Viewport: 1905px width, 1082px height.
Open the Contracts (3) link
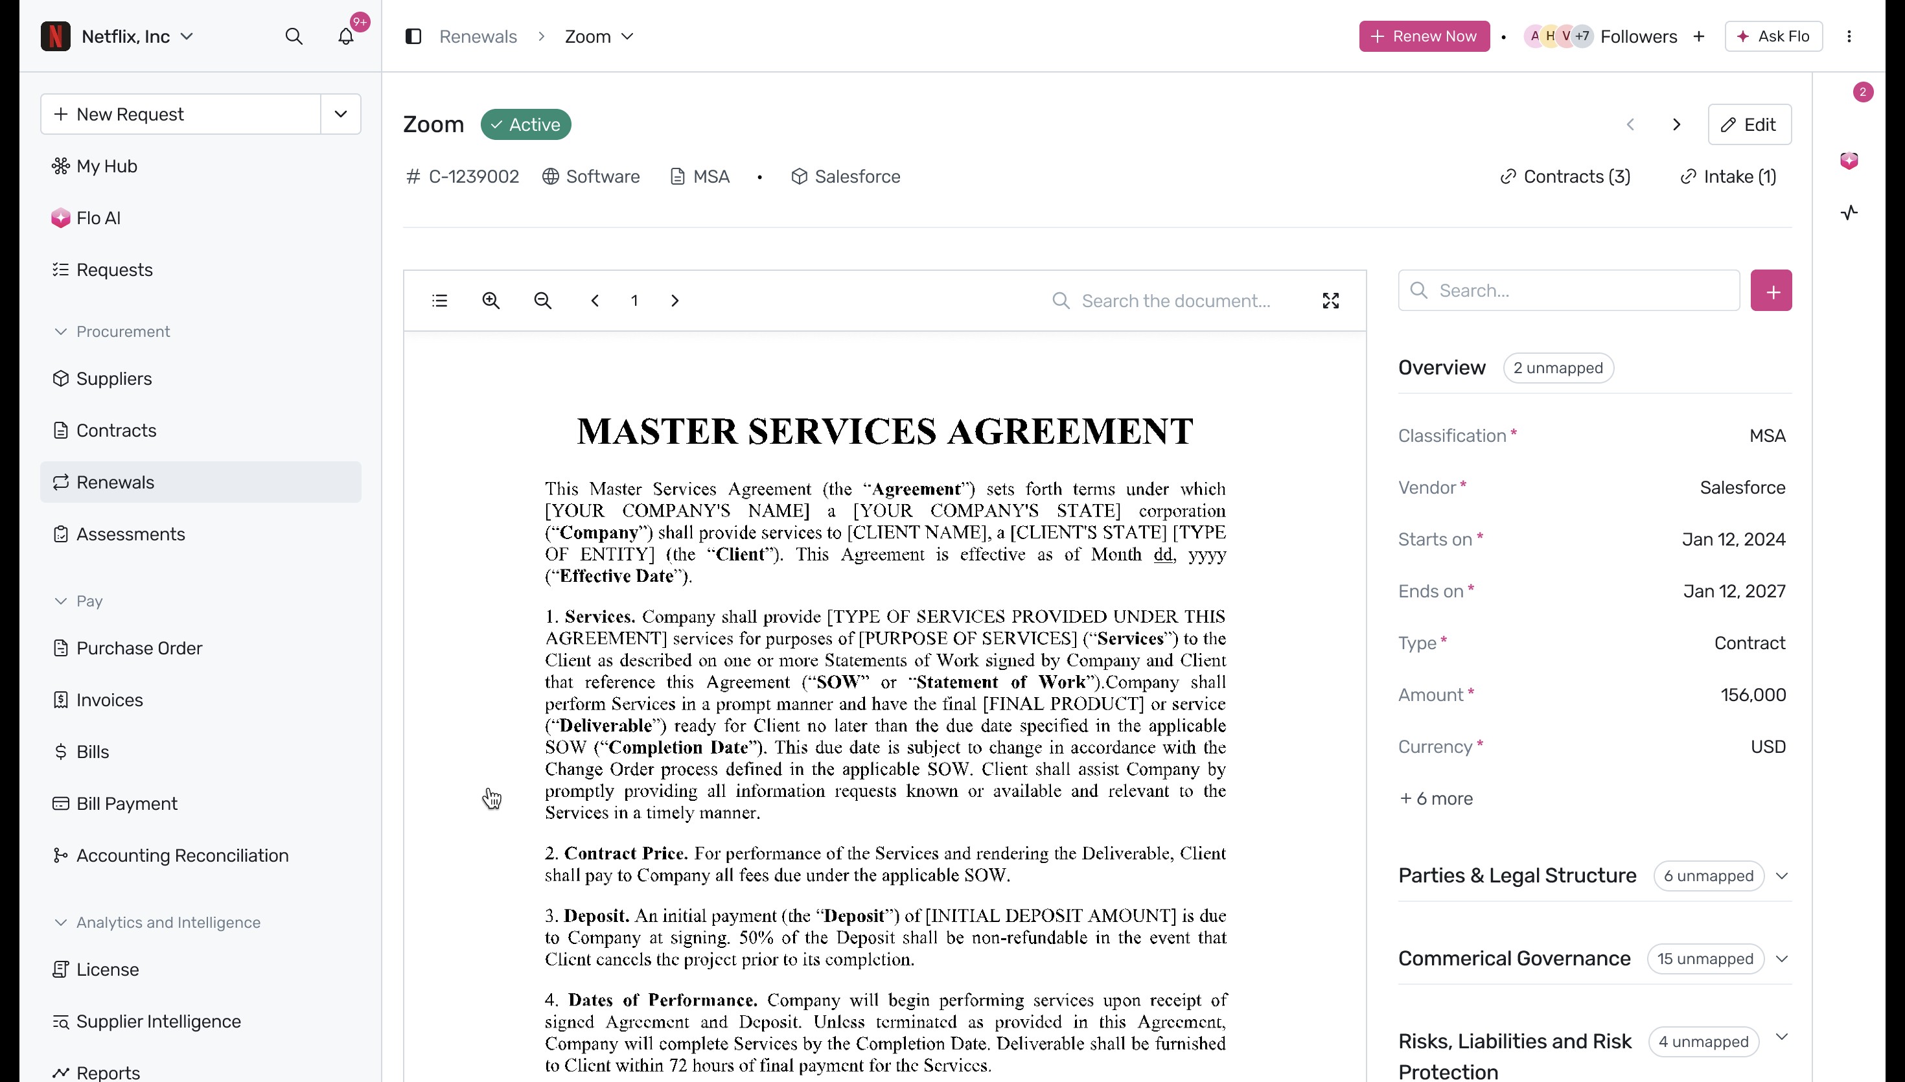click(1565, 176)
